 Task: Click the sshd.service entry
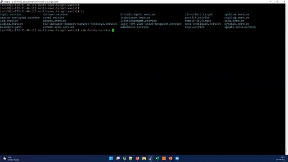click(x=234, y=21)
